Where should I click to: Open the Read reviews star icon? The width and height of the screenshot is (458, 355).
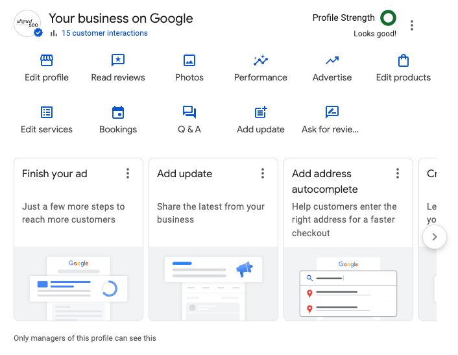(118, 60)
